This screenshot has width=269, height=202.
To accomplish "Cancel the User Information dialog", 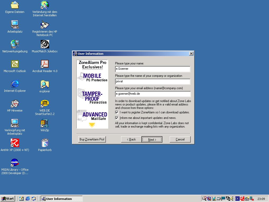I will click(180, 139).
